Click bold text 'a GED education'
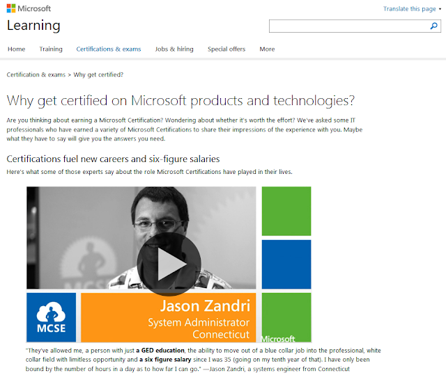The image size is (446, 382). (x=160, y=351)
